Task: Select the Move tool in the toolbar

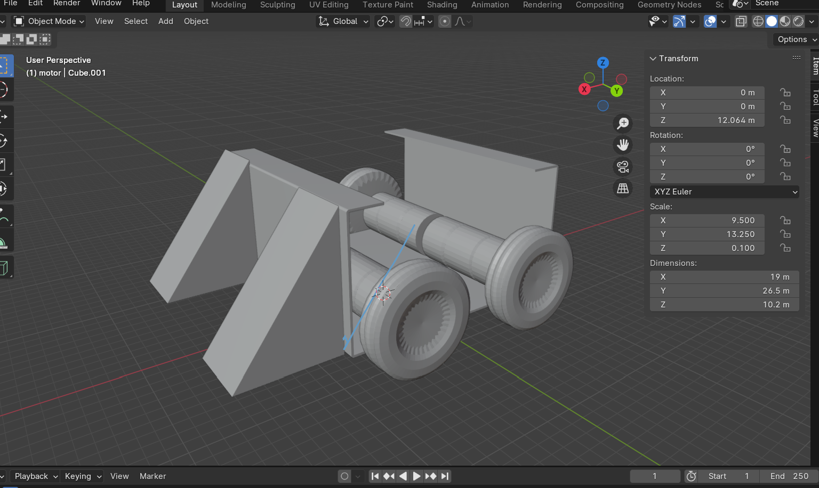Action: [x=4, y=116]
